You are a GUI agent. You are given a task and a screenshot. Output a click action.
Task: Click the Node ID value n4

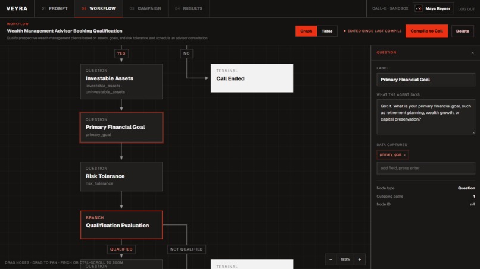point(473,205)
